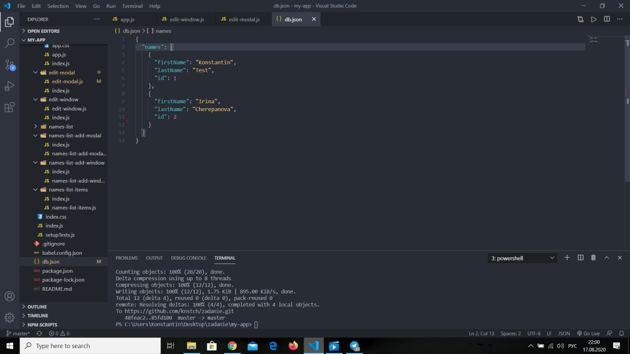Open the editor More Actions menu
Screen dimensions: 630x354
point(620,19)
